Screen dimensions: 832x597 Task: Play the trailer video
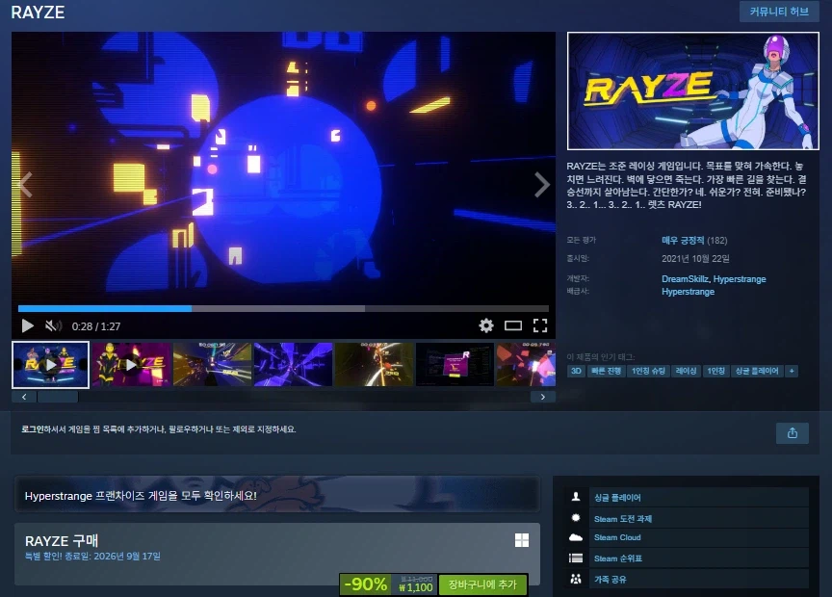27,325
